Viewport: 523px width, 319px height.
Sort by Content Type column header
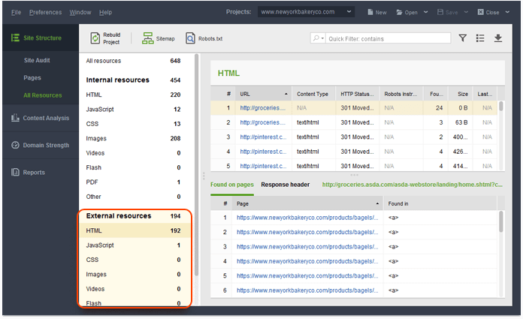313,94
